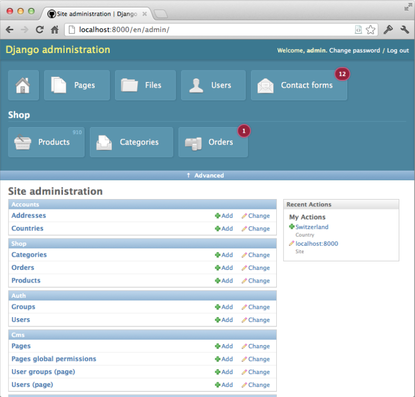Click the pin extension icon in toolbar
The height and width of the screenshot is (397, 415).
tap(388, 29)
